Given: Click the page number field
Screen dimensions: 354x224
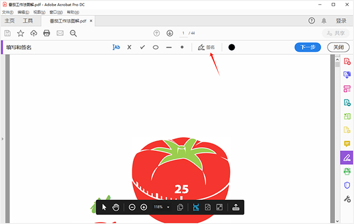Looking at the screenshot, I should click(x=183, y=33).
